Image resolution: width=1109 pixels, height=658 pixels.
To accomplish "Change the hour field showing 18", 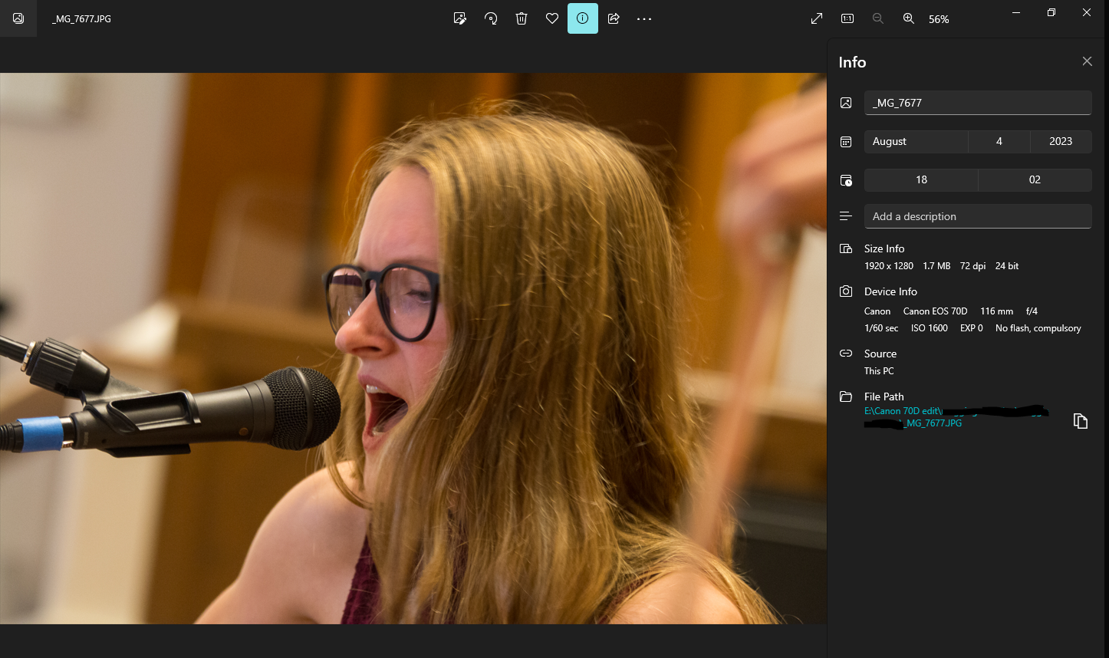I will 921,179.
